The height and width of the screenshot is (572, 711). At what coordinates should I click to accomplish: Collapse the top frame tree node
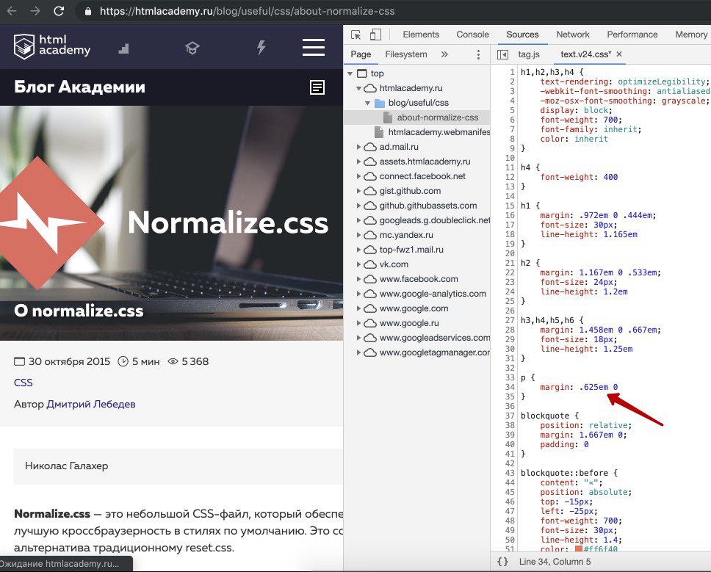[x=350, y=73]
